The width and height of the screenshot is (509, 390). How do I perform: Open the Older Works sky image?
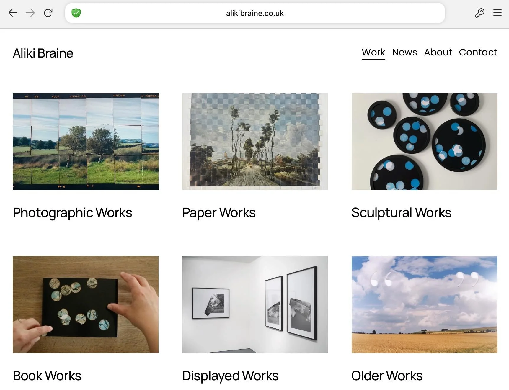(425, 304)
